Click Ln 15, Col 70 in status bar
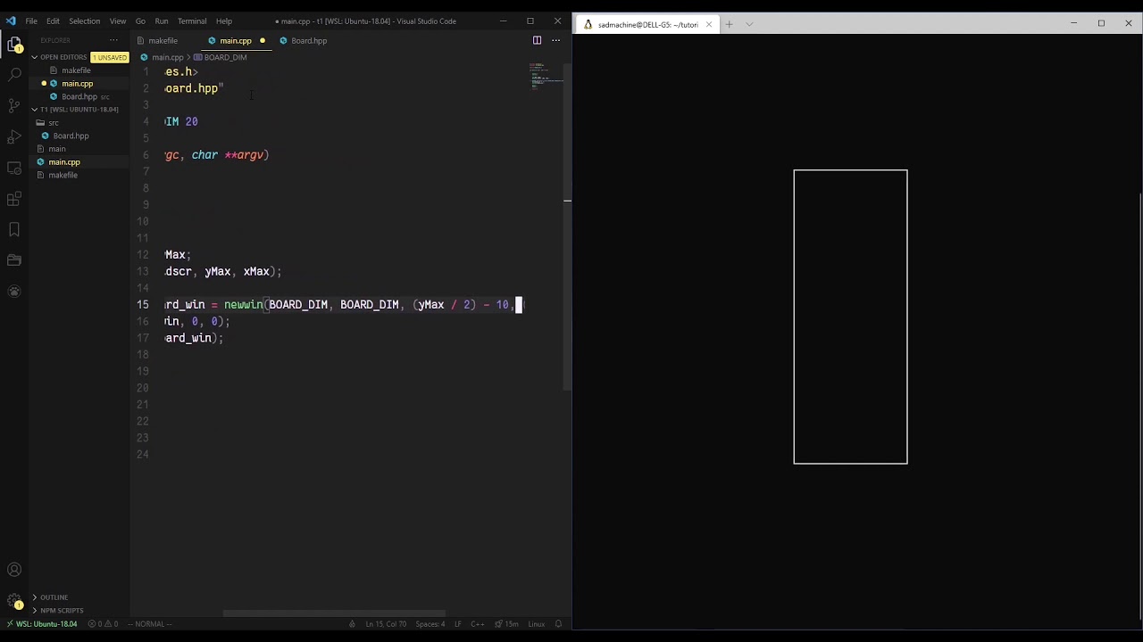Viewport: 1143px width, 642px height. [386, 624]
